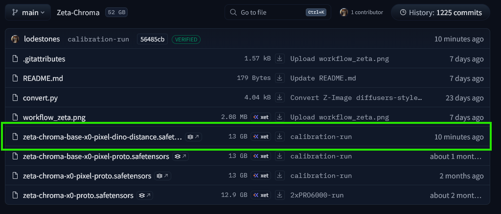The image size is (501, 214).
Task: Download workflow_zeta.png
Action: click(280, 117)
